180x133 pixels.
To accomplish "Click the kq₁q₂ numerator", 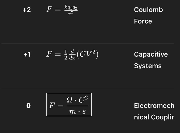I will (71, 7).
